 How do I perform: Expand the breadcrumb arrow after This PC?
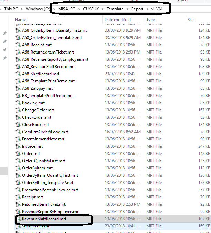[22, 9]
